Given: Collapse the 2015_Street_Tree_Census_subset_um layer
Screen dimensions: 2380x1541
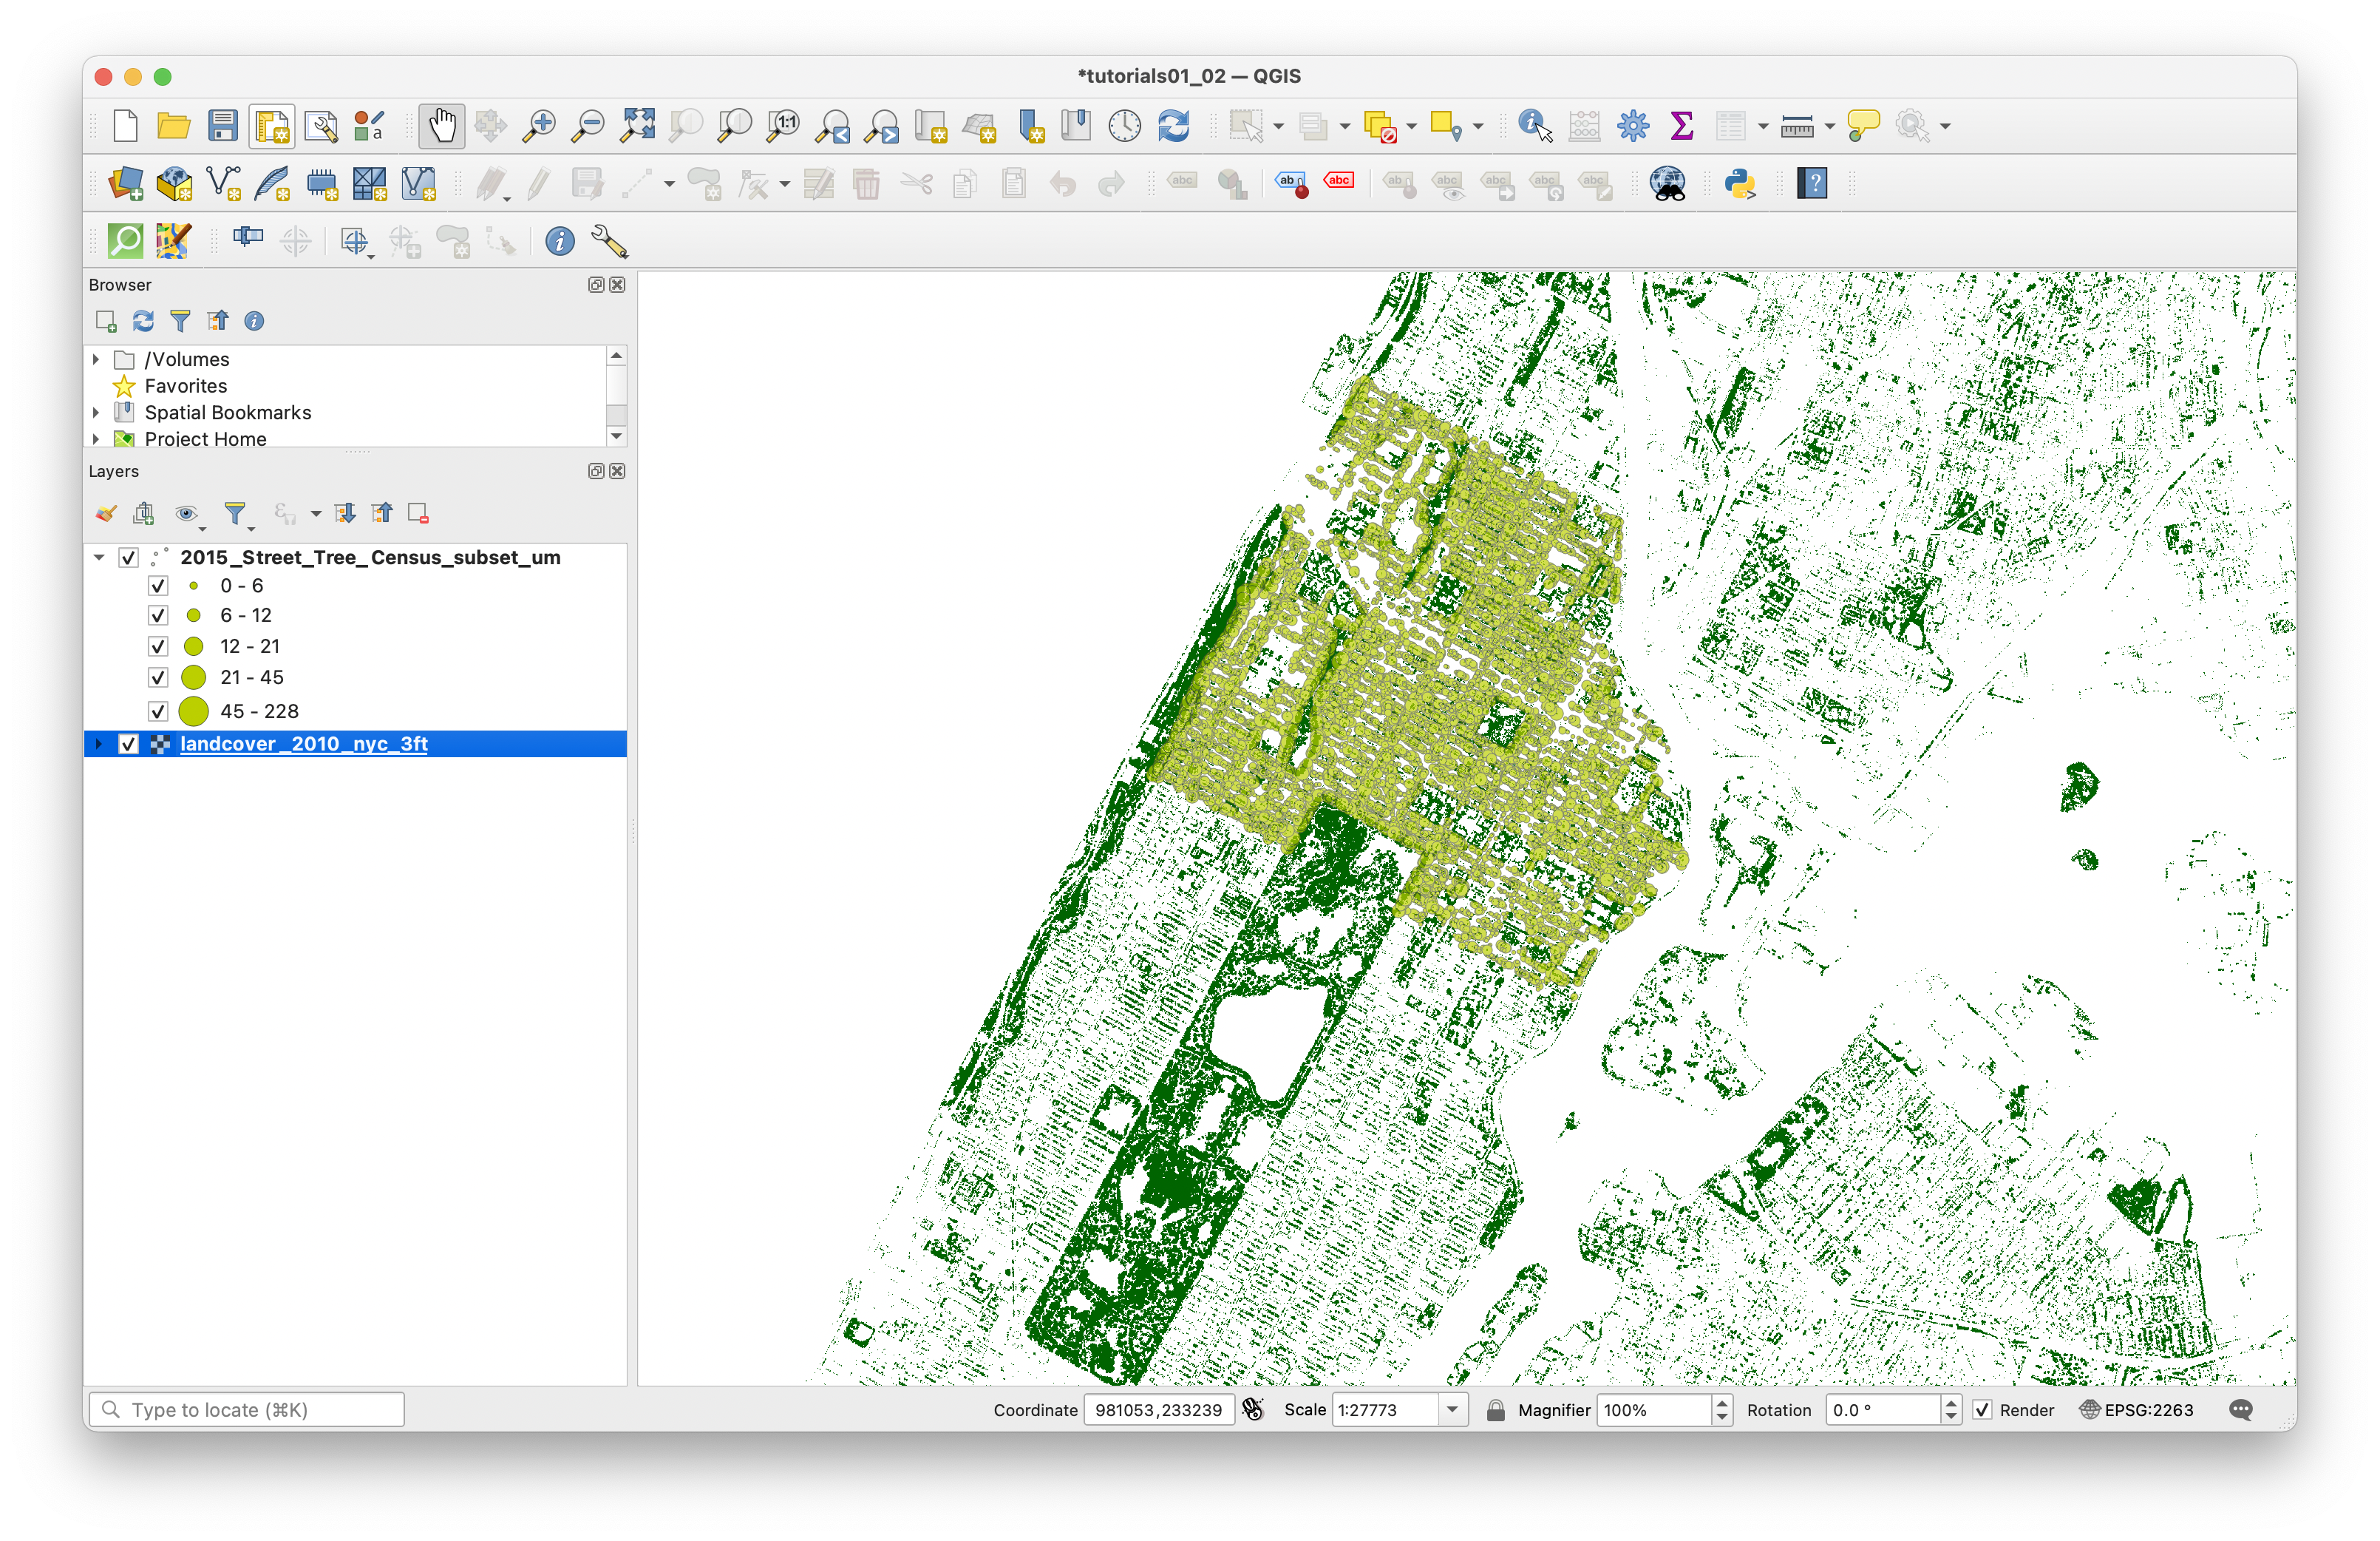Looking at the screenshot, I should click(x=99, y=558).
